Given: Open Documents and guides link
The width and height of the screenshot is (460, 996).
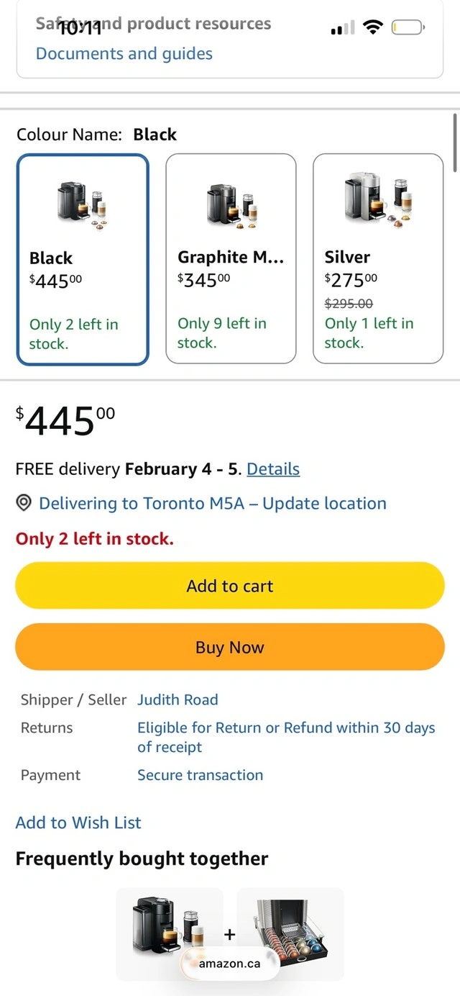Looking at the screenshot, I should click(x=124, y=54).
